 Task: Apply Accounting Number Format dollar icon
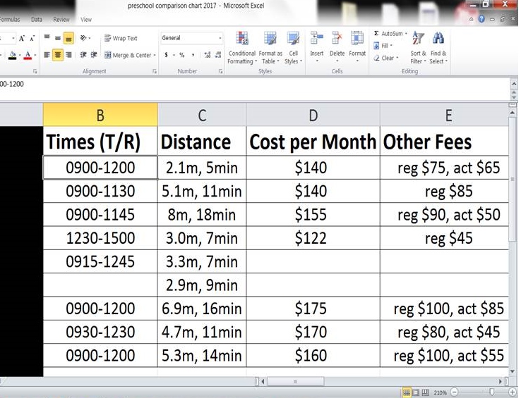tap(166, 55)
